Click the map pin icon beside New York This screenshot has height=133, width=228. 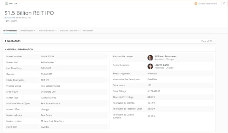pos(42,121)
